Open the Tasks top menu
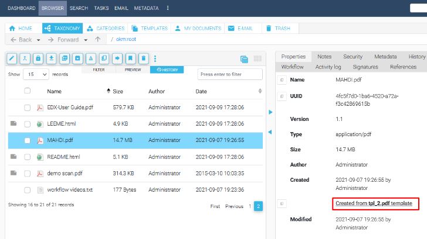Image resolution: width=427 pixels, height=239 pixels. point(101,8)
